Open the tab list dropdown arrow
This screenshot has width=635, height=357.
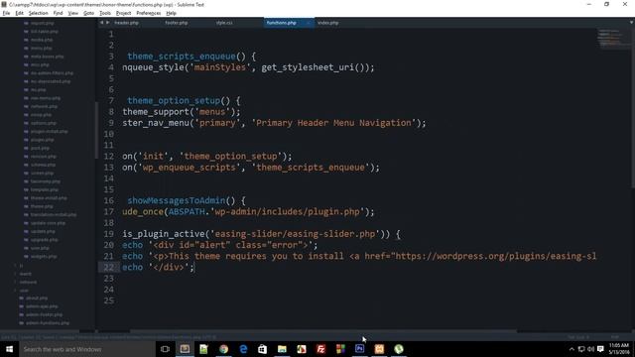pos(631,23)
